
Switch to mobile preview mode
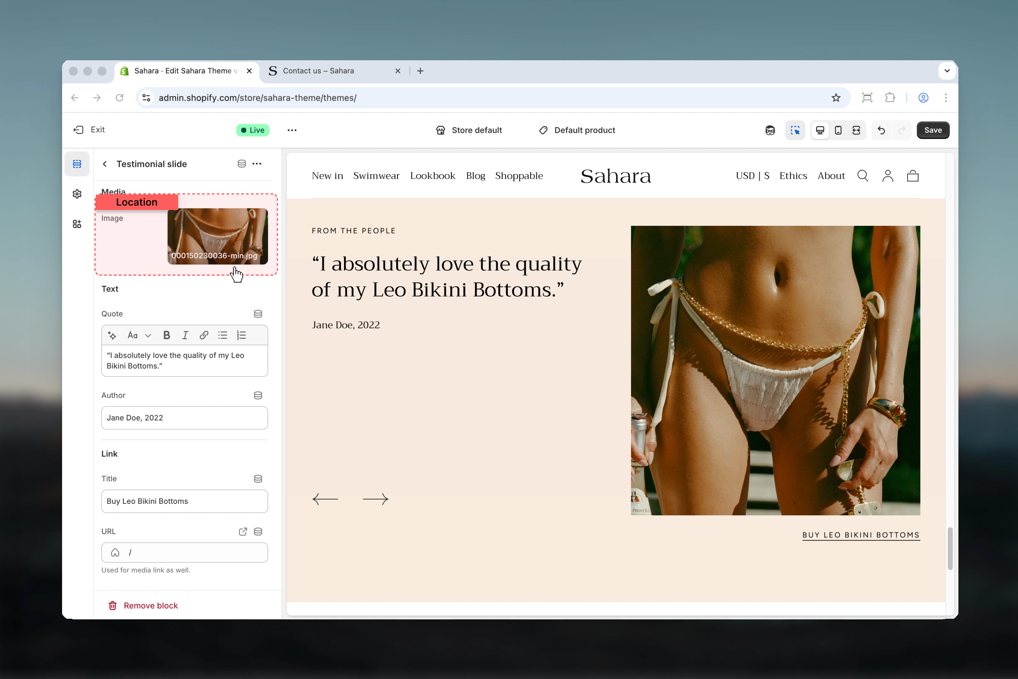pos(838,130)
